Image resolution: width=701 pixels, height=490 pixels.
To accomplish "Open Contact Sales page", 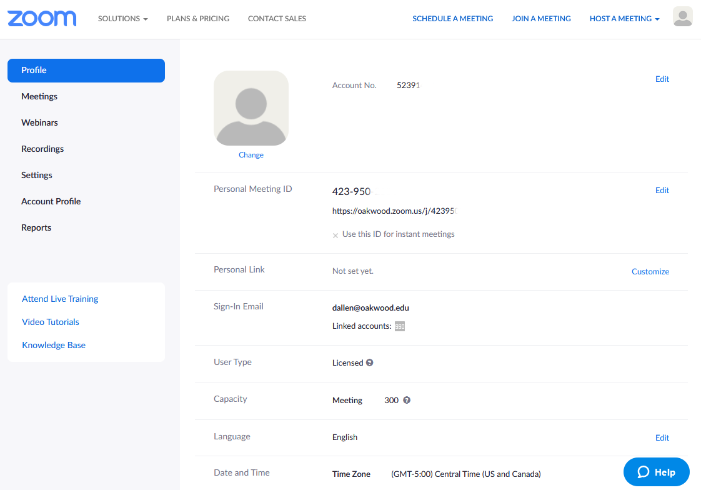I will click(x=277, y=19).
